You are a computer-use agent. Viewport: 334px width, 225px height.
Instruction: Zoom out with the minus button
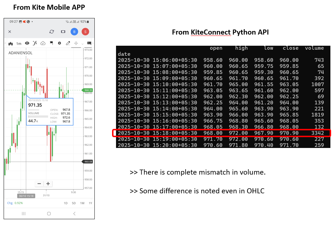(x=39, y=184)
